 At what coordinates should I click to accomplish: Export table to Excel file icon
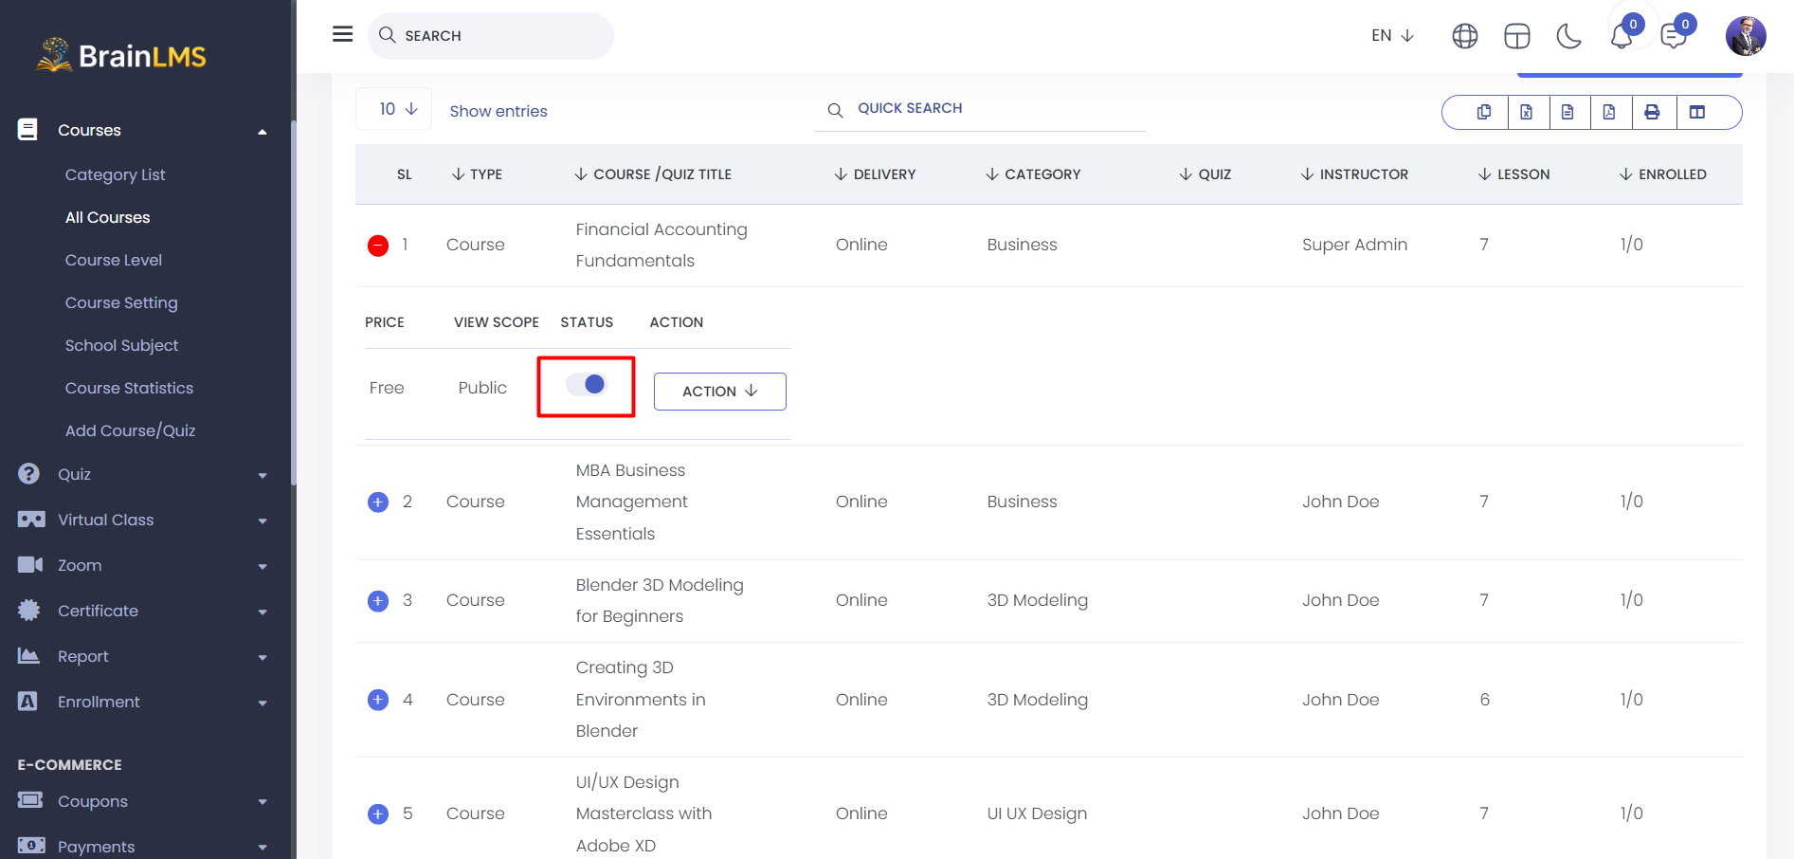pyautogui.click(x=1526, y=112)
